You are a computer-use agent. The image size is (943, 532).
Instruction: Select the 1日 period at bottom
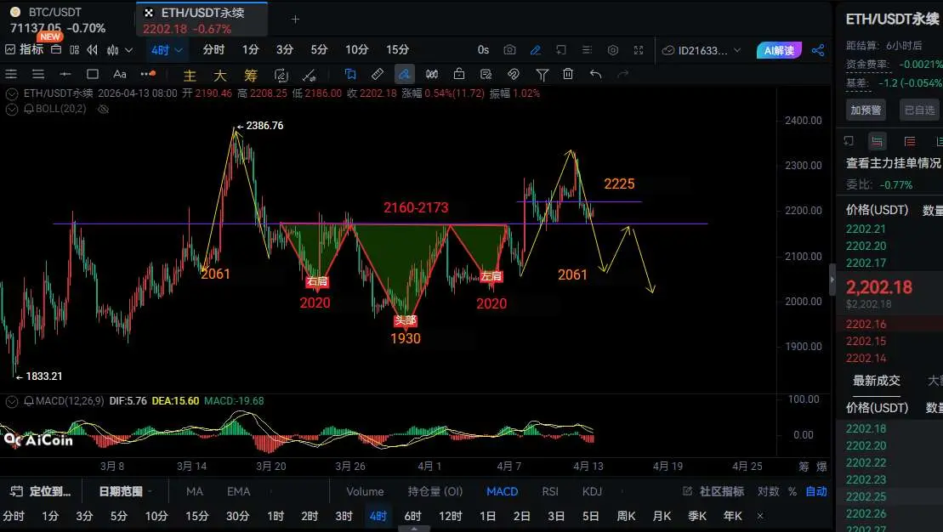(x=488, y=516)
